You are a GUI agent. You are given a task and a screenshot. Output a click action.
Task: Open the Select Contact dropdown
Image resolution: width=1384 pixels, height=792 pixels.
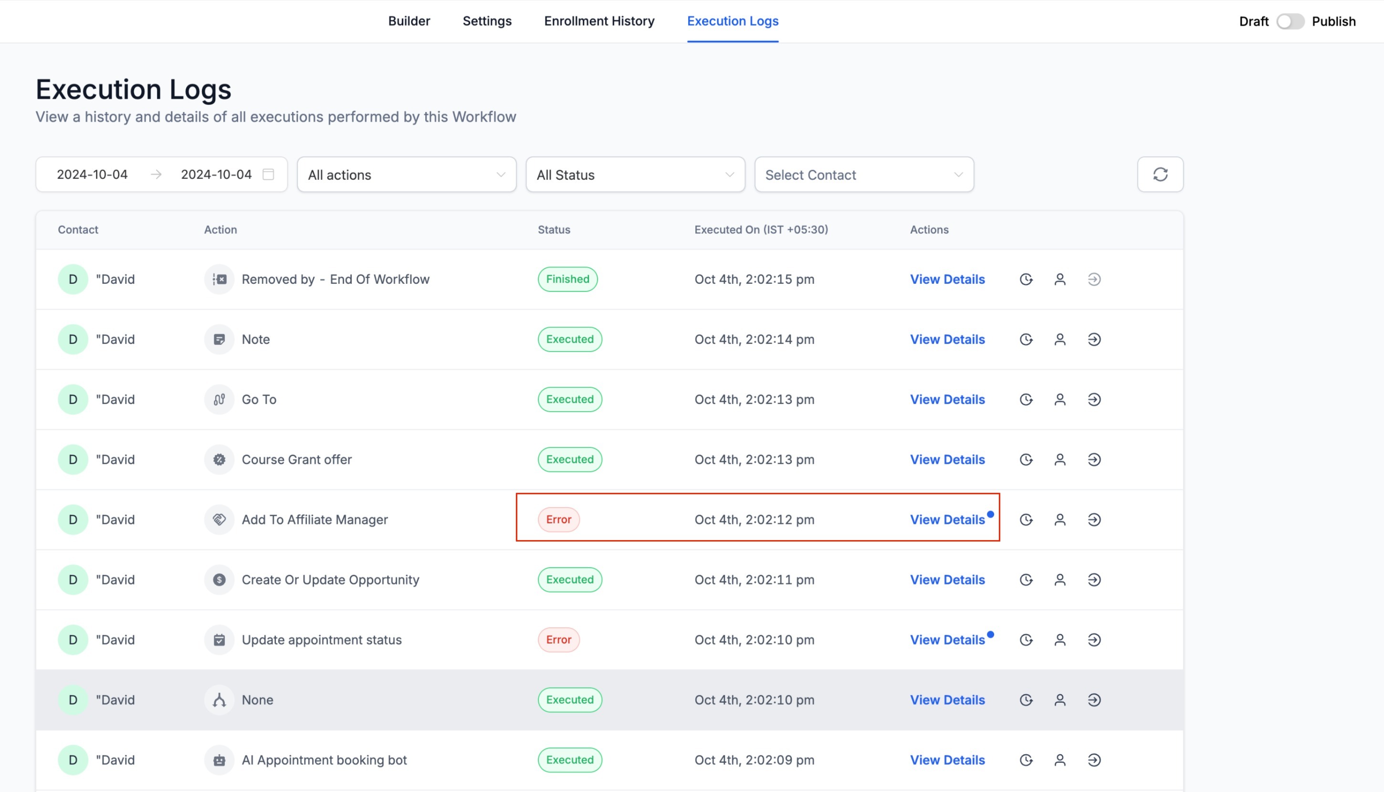(x=863, y=175)
